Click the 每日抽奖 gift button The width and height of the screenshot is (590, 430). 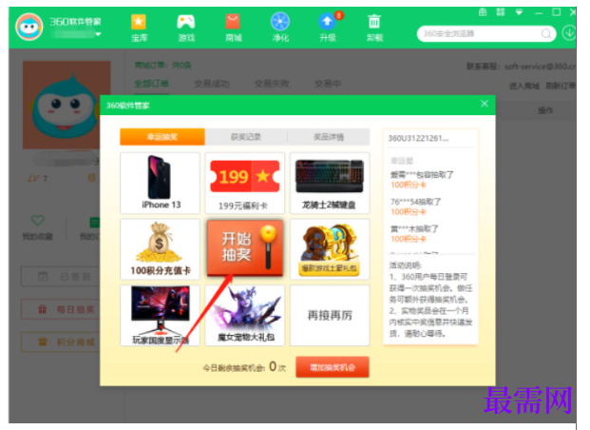60,309
